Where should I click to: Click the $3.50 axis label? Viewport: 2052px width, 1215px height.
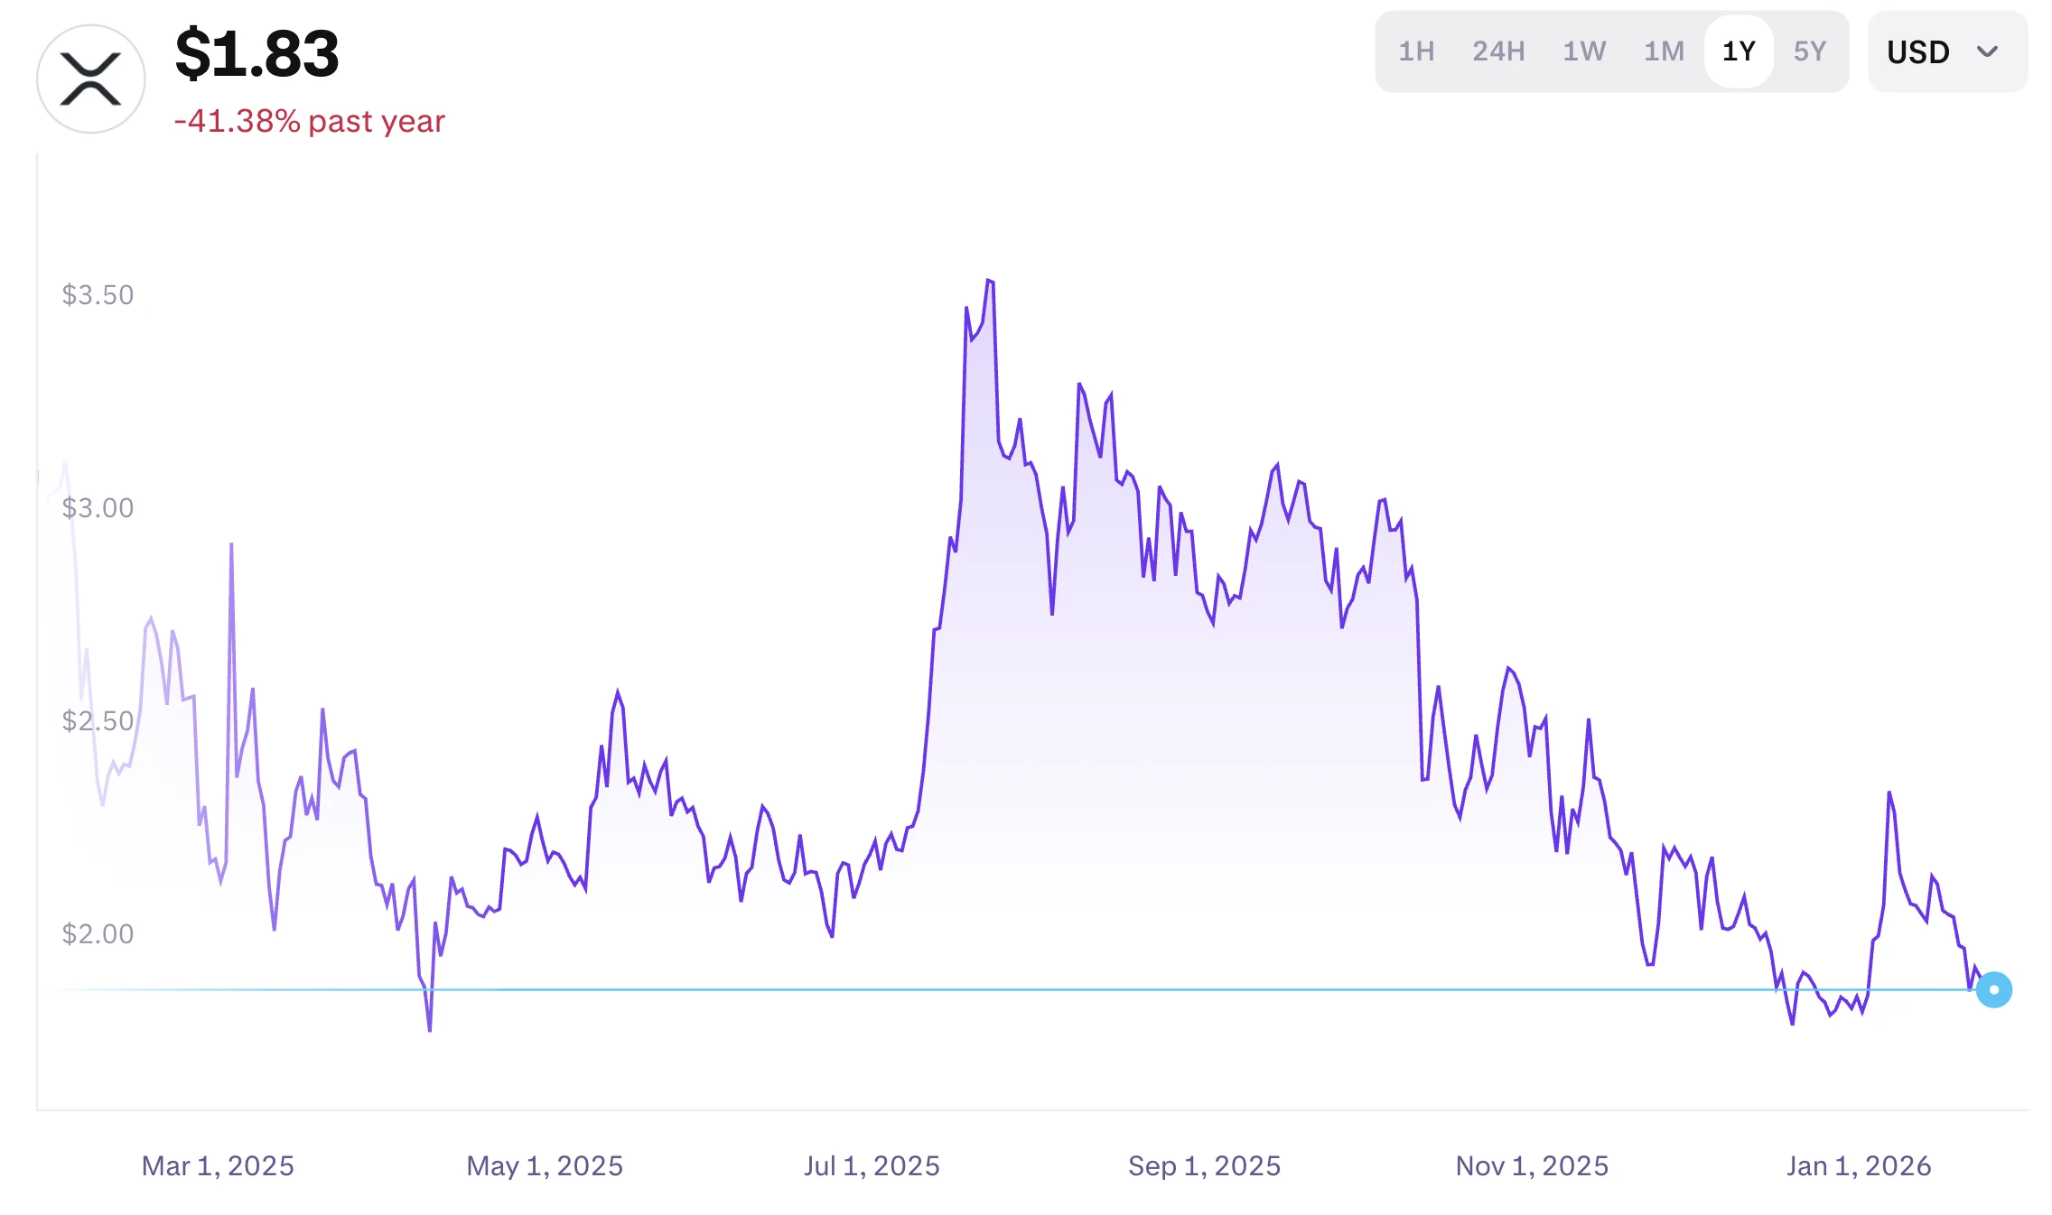click(96, 294)
